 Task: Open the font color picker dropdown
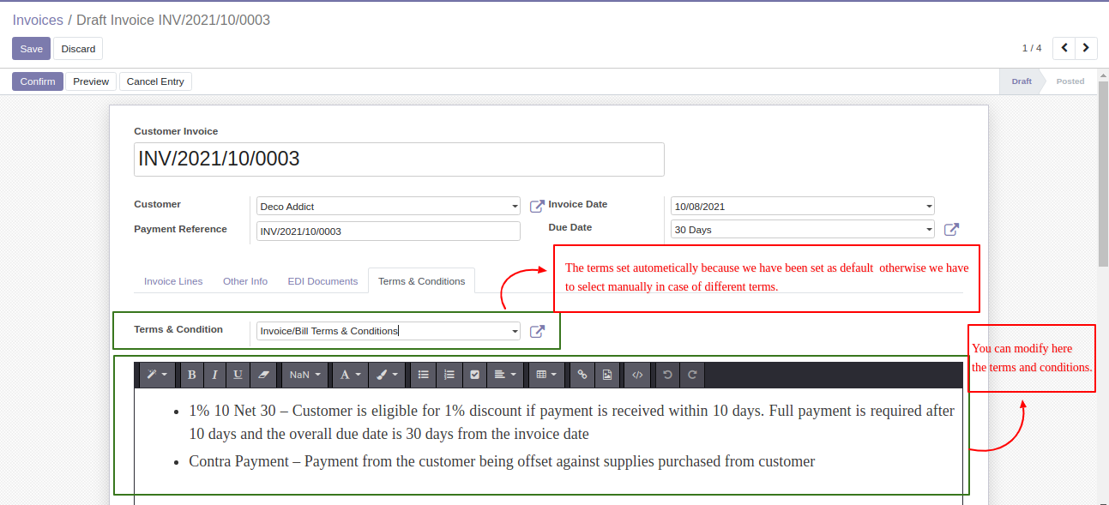(350, 375)
